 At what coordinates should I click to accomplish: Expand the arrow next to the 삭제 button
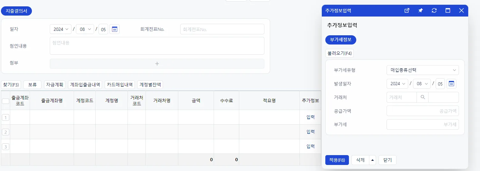(x=373, y=160)
